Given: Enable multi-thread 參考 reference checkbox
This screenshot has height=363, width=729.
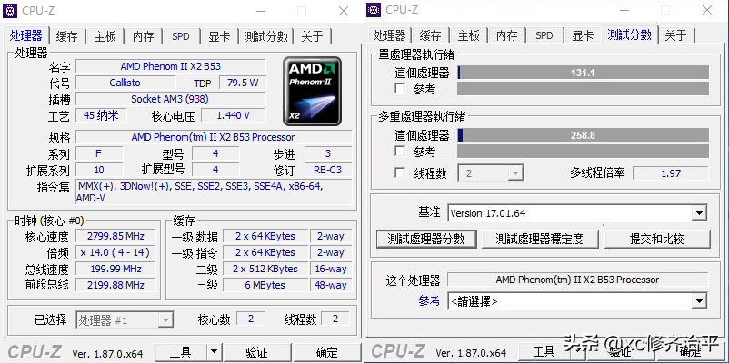Looking at the screenshot, I should 400,151.
